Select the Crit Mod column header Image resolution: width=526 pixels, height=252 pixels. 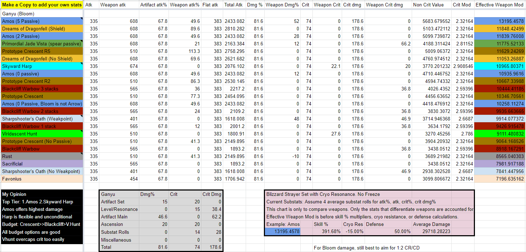[463, 5]
